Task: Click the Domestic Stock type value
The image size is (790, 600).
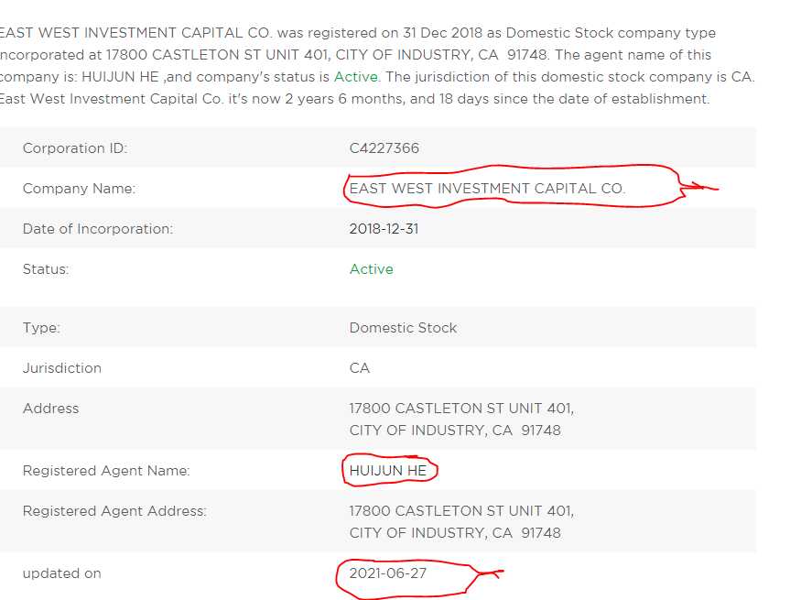Action: pos(403,328)
